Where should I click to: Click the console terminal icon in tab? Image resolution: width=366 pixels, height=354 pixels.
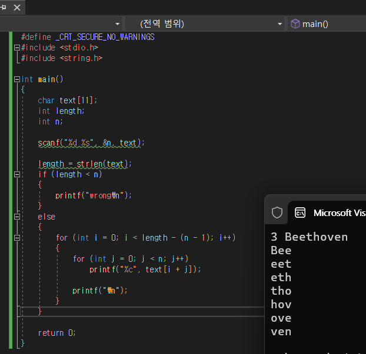(x=300, y=213)
